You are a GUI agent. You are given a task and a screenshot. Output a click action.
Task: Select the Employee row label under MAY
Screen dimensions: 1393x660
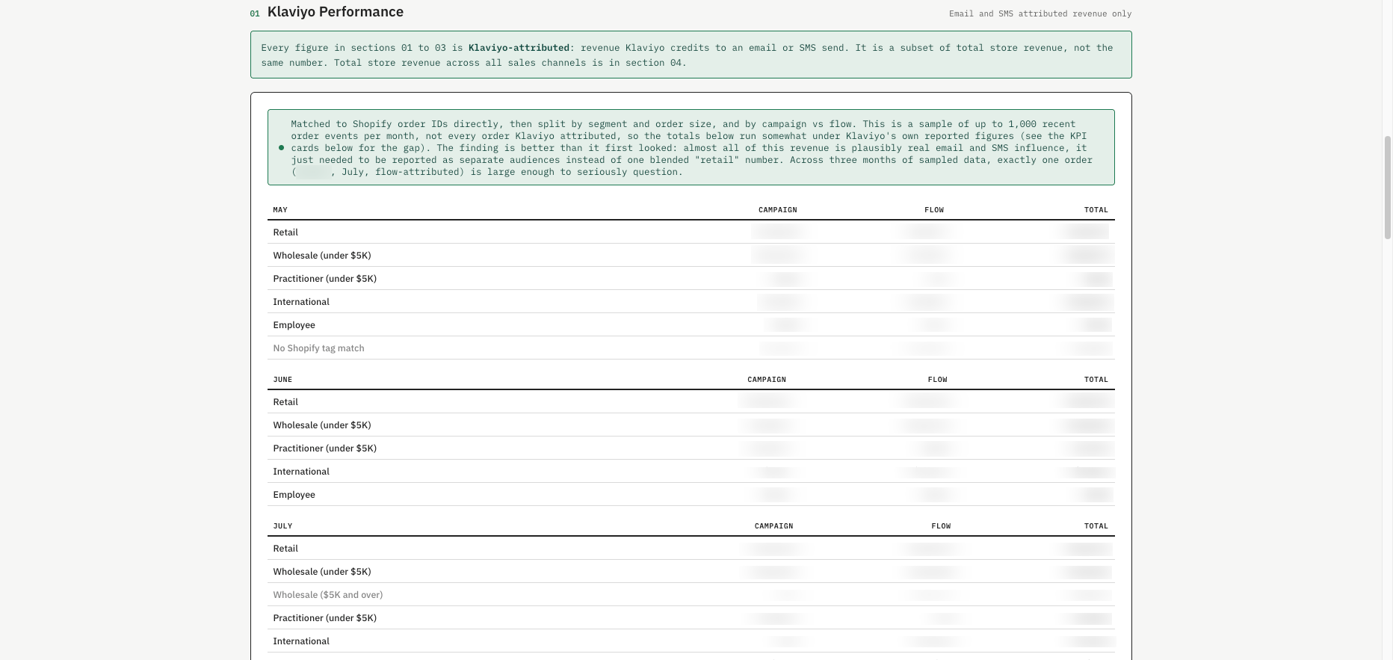click(294, 325)
